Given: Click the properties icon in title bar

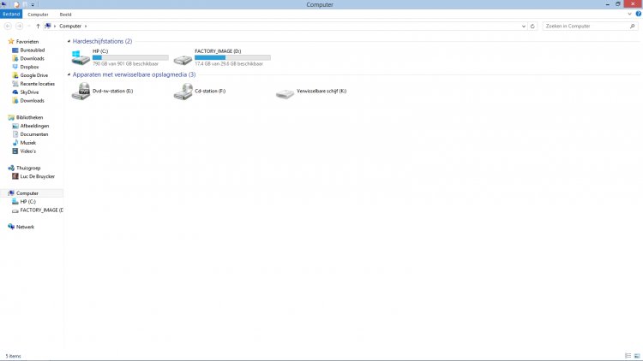Looking at the screenshot, I should 16,4.
